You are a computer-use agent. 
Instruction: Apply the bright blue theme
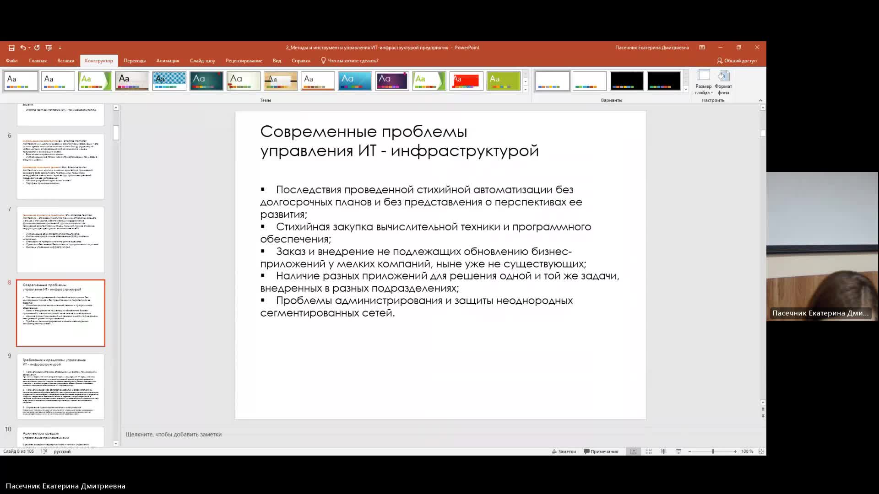tap(355, 81)
